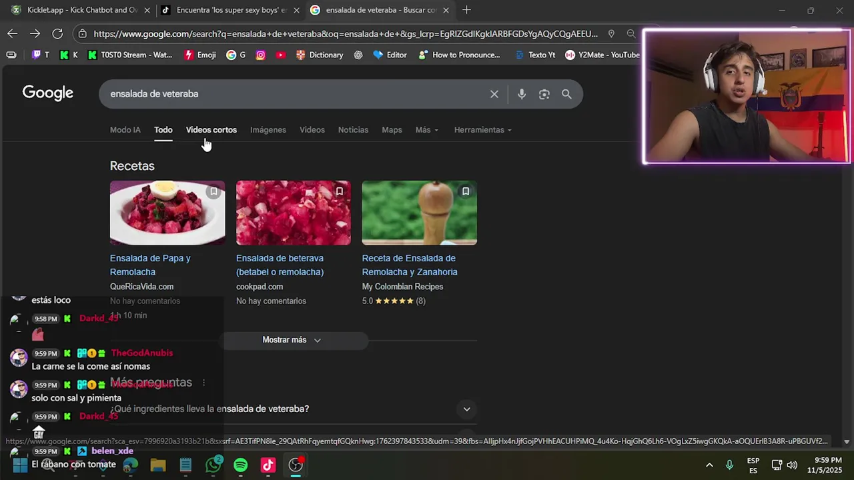Expand the Más dropdown
Screen dimensions: 854x480
tap(427, 130)
